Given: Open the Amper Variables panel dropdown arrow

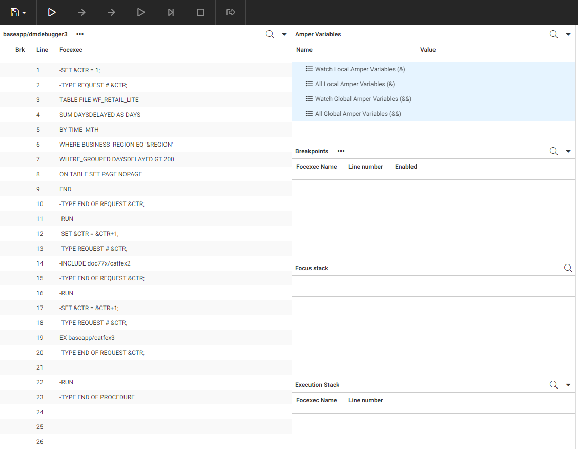Looking at the screenshot, I should [x=568, y=34].
